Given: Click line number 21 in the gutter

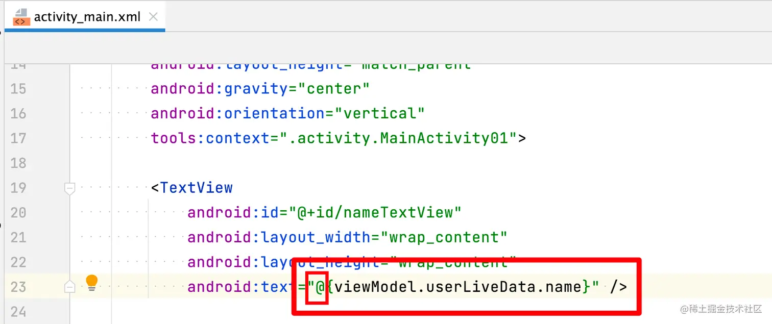Looking at the screenshot, I should click(18, 237).
